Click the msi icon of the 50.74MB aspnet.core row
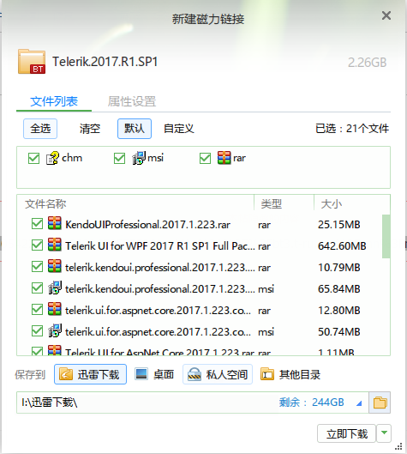This screenshot has height=454, width=407. click(55, 330)
